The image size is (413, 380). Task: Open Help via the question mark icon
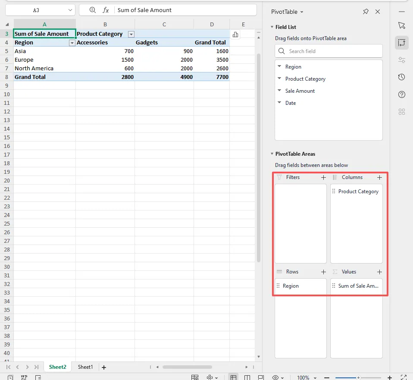[401, 94]
